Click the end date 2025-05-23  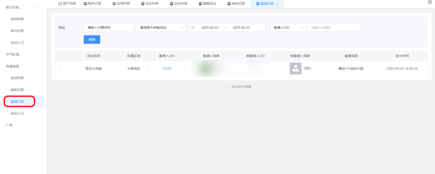[241, 28]
